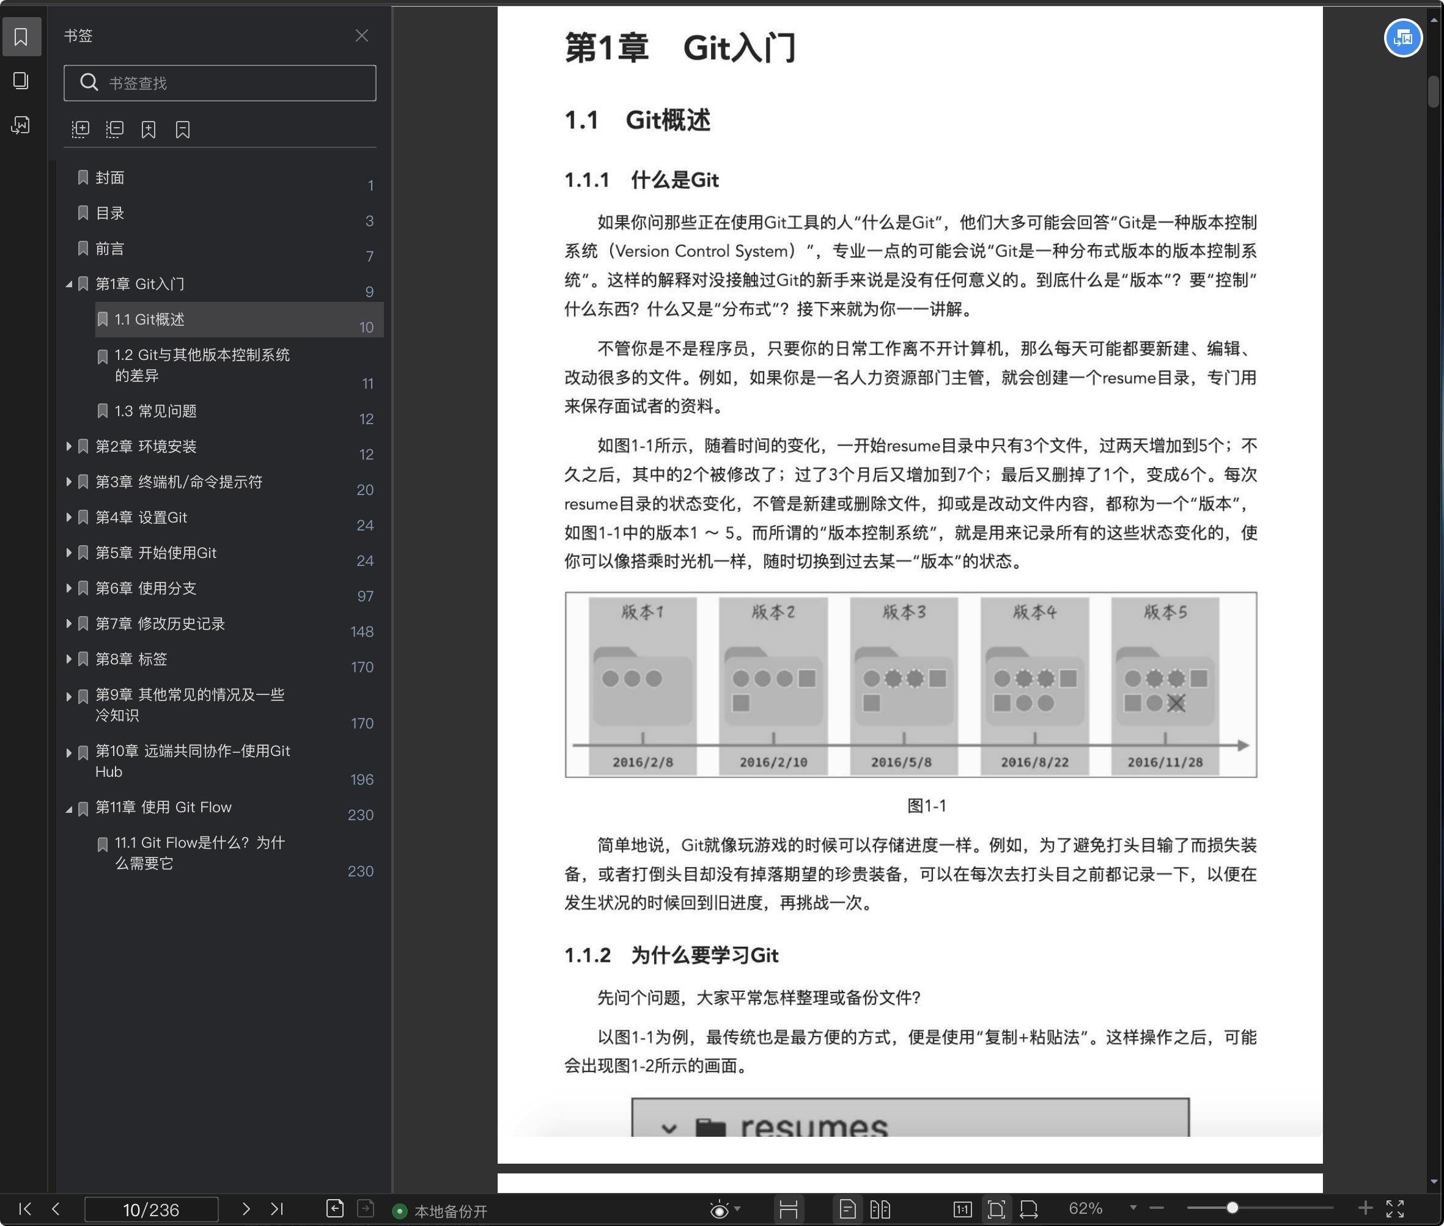Collapse the 第11章 使用 Git Flow bookmark
The width and height of the screenshot is (1444, 1226).
pyautogui.click(x=69, y=809)
